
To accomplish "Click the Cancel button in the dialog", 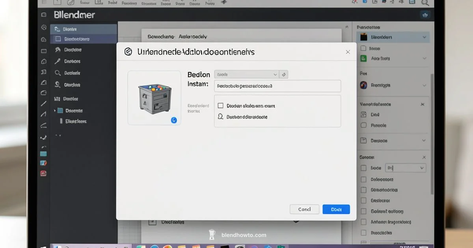I will coord(304,209).
